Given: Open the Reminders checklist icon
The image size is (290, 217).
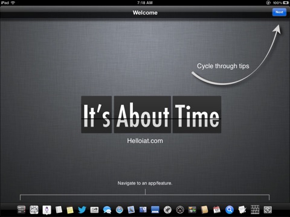Looking at the screenshot, I should click(59, 210).
